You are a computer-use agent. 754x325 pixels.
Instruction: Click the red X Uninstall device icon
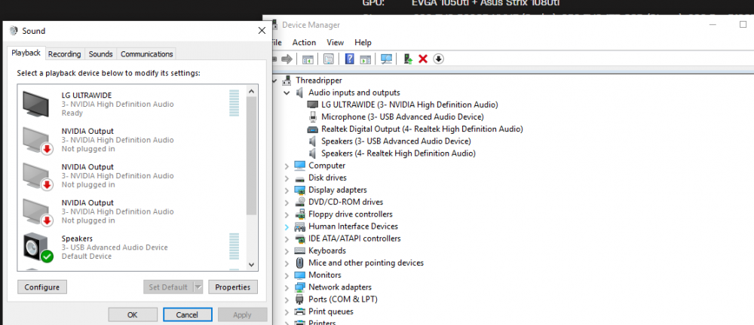(423, 59)
